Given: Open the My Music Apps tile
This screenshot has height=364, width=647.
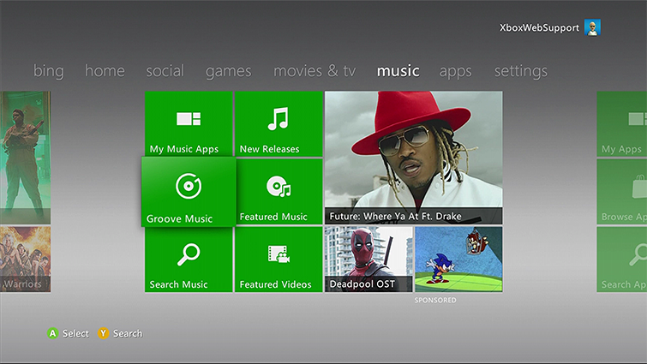Looking at the screenshot, I should coord(188,124).
